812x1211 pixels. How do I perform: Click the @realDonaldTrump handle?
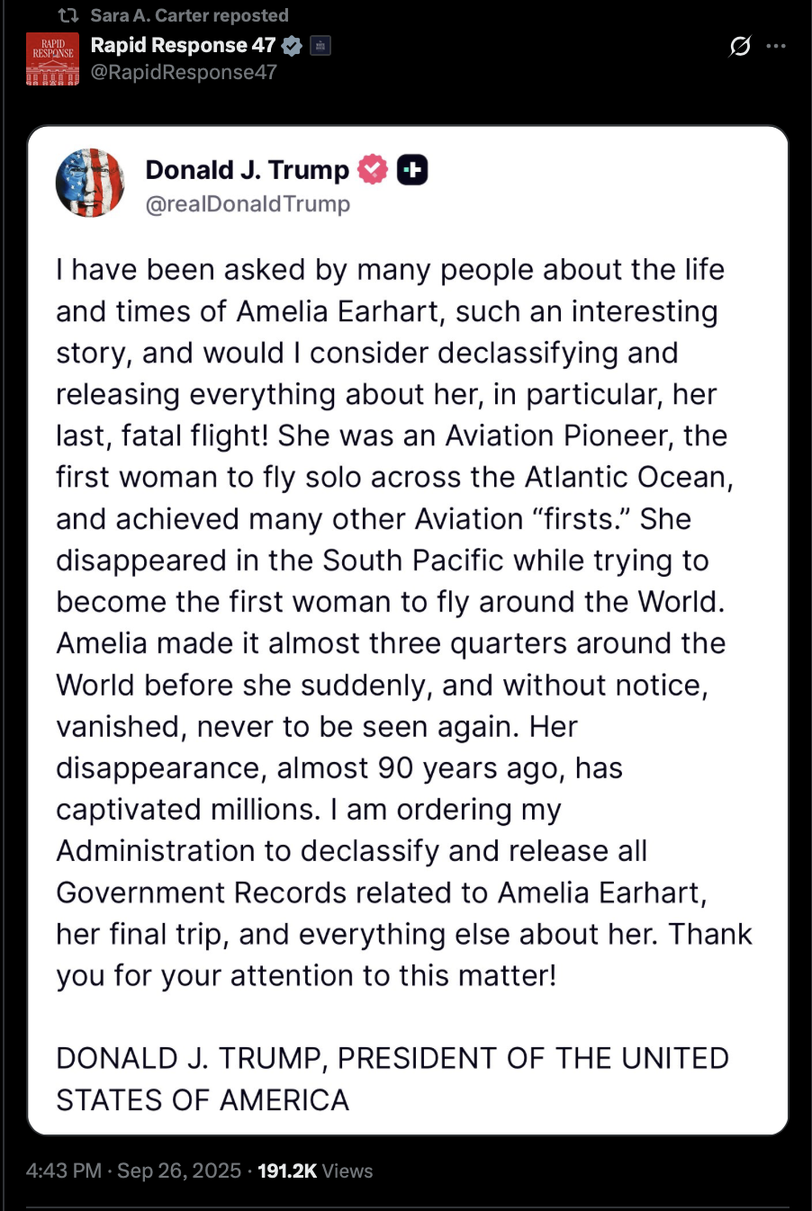point(248,204)
